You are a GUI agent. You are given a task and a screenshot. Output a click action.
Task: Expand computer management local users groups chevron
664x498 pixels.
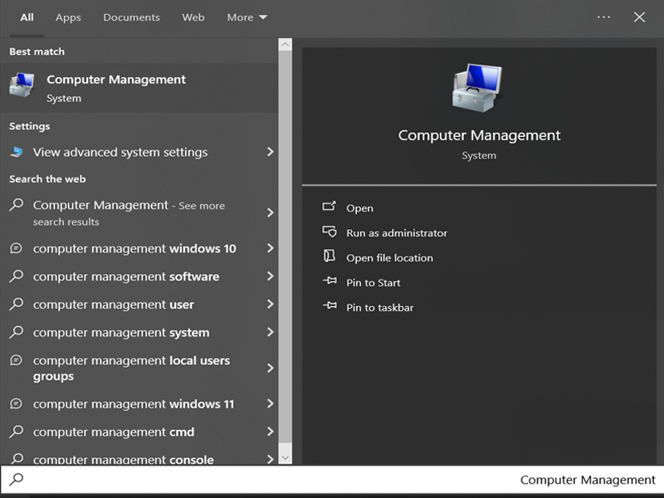271,368
